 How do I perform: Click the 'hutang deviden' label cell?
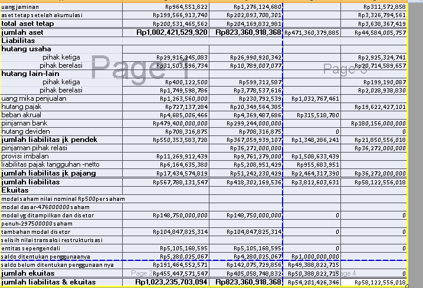pyautogui.click(x=61, y=131)
